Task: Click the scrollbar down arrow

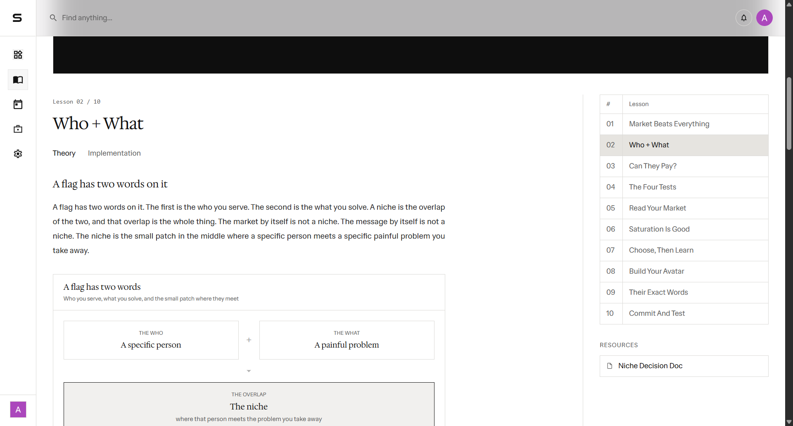Action: (x=789, y=422)
